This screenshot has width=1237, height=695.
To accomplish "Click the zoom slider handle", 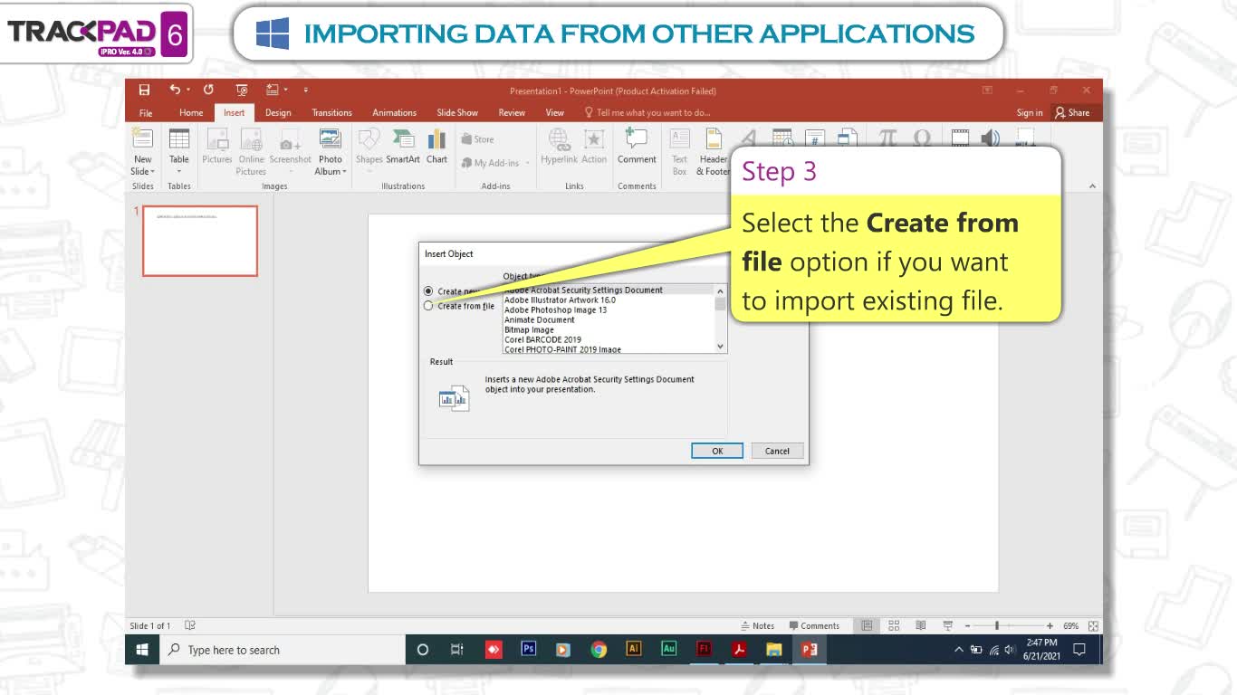I will pos(997,625).
